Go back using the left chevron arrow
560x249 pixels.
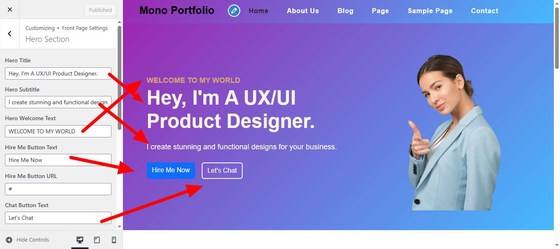click(x=10, y=34)
